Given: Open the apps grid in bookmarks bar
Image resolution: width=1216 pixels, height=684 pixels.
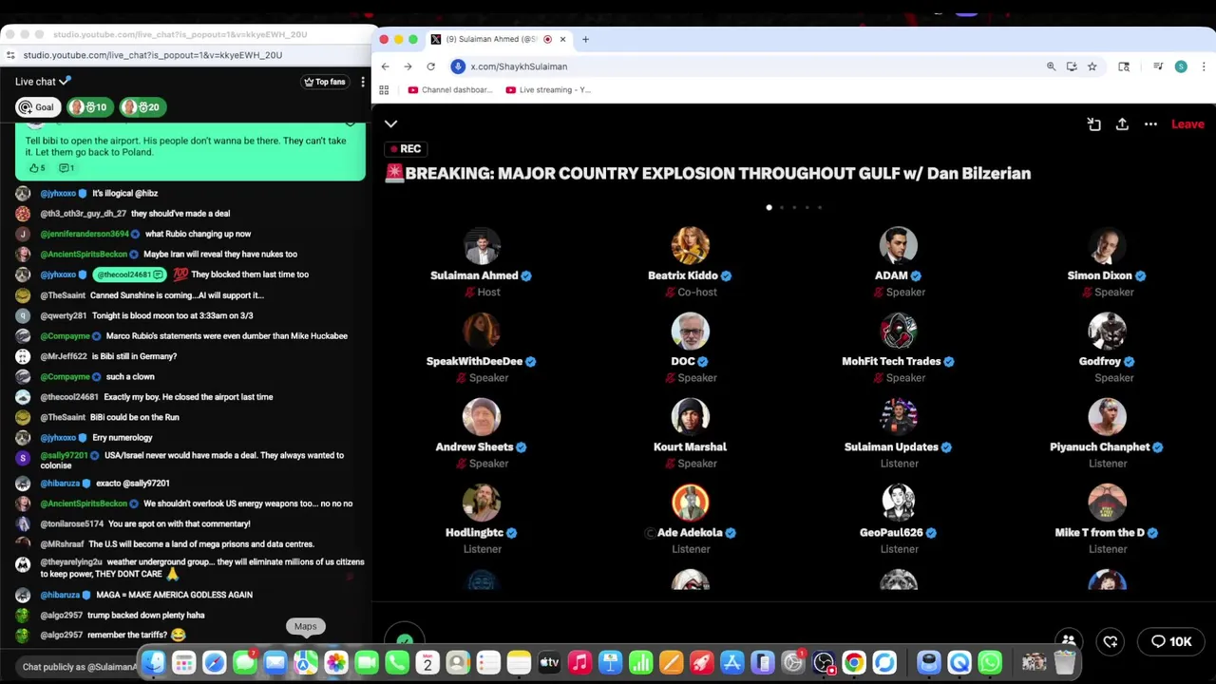Looking at the screenshot, I should (x=384, y=90).
